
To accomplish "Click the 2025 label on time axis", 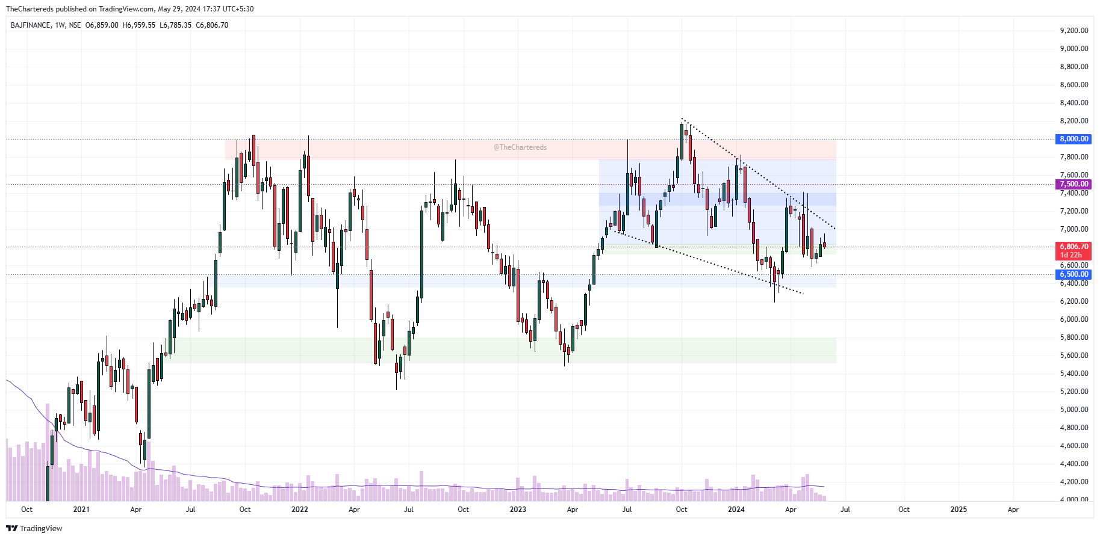I will (959, 510).
